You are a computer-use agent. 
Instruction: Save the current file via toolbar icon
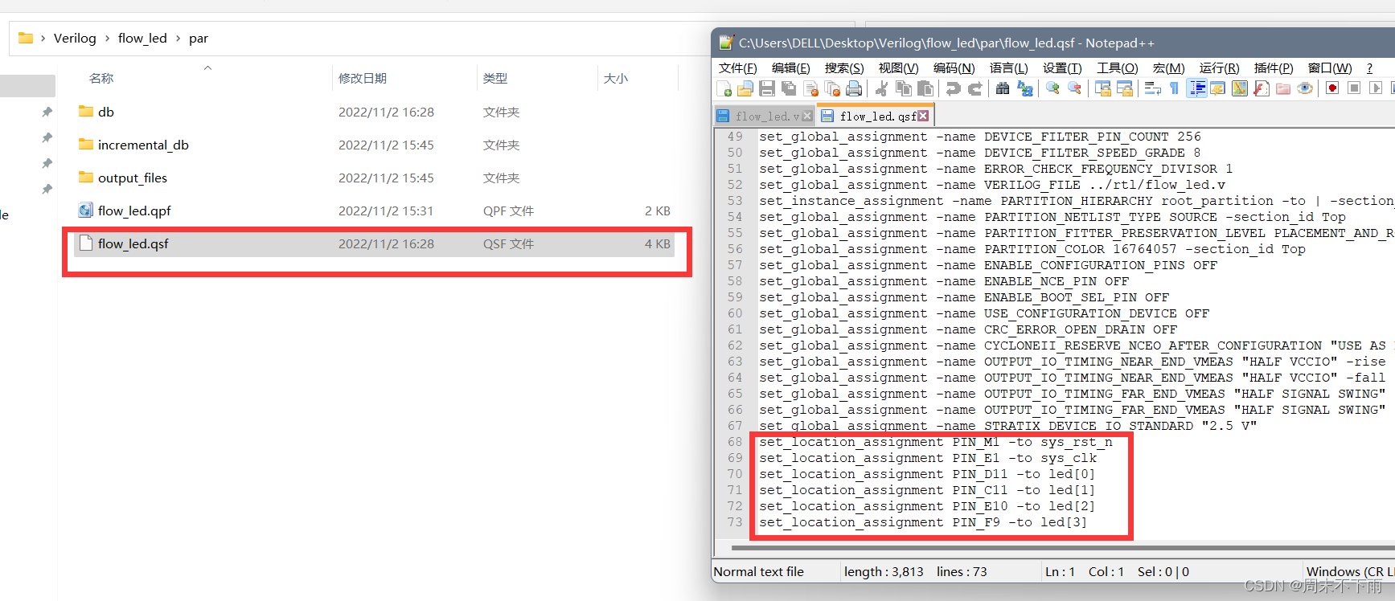coord(767,88)
